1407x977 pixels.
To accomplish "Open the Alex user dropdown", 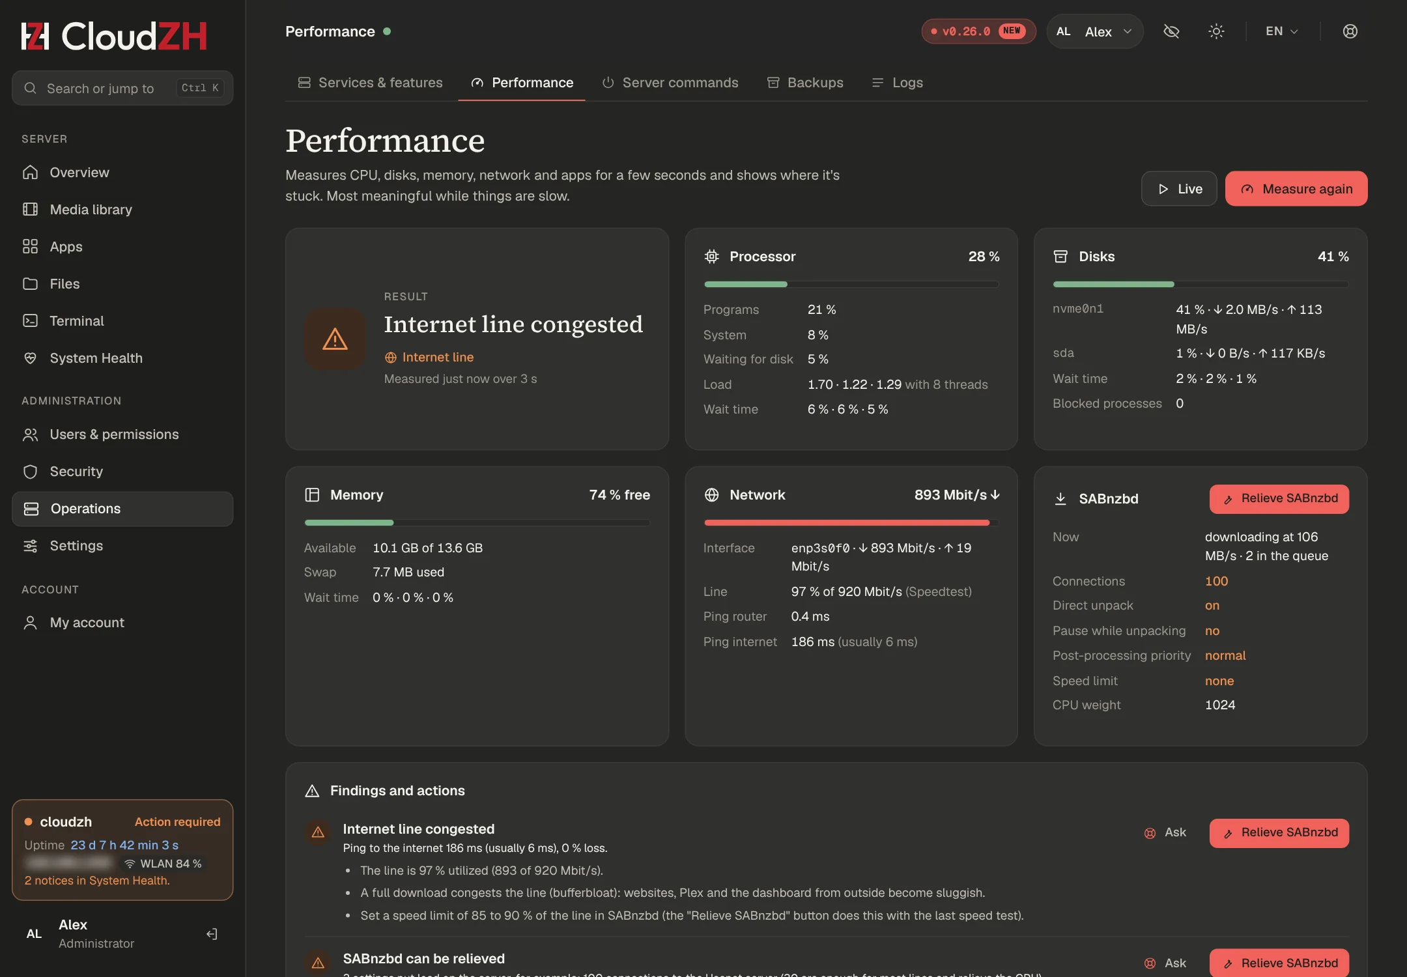I will point(1094,31).
